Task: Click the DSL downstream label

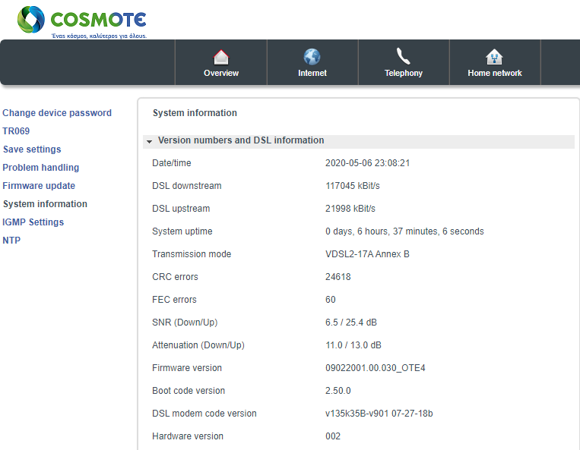Action: 187,186
